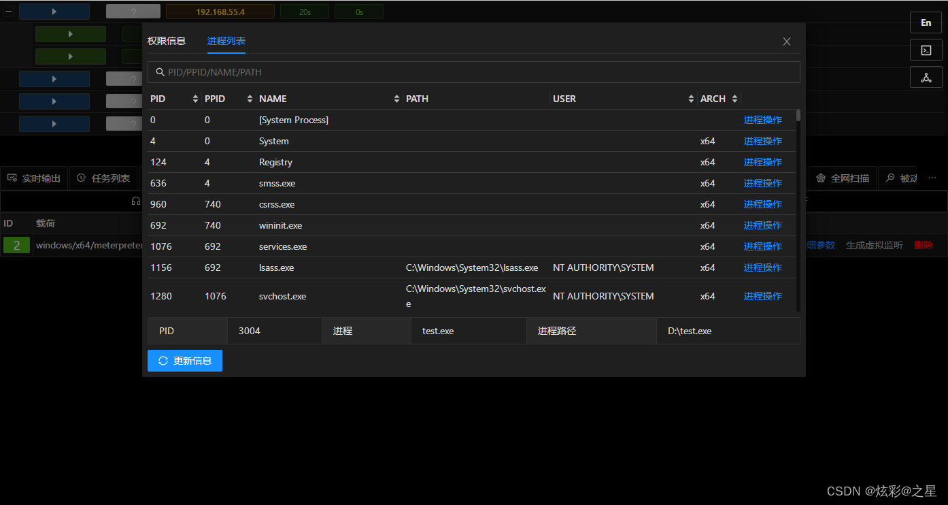Open the 全网扫描 tab

click(843, 178)
